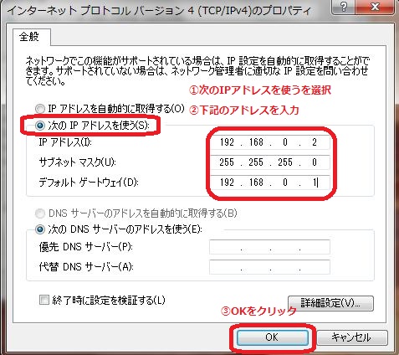The width and height of the screenshot is (399, 355).
Task: Confirm with the OK button
Action: (272, 337)
